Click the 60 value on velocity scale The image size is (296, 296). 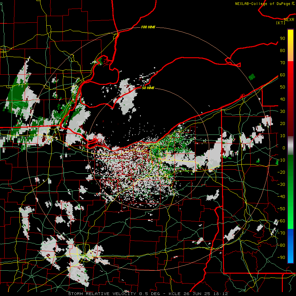[283, 75]
